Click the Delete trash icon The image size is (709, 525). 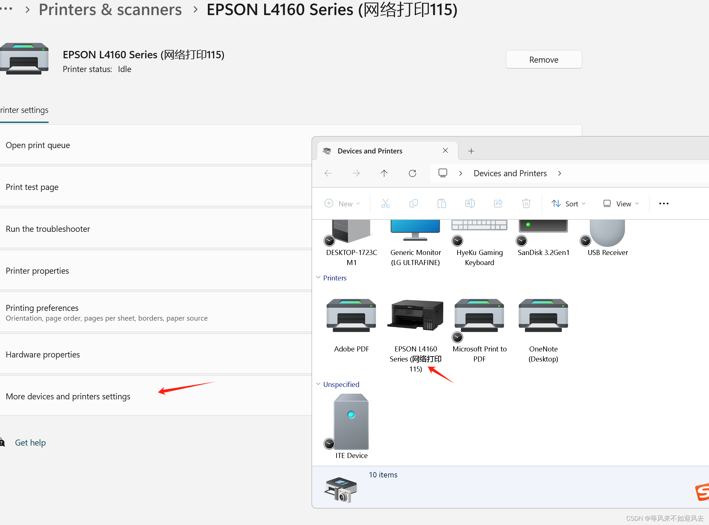coord(526,203)
